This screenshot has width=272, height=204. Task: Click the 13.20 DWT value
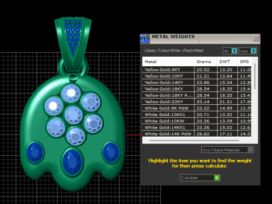tap(226, 70)
